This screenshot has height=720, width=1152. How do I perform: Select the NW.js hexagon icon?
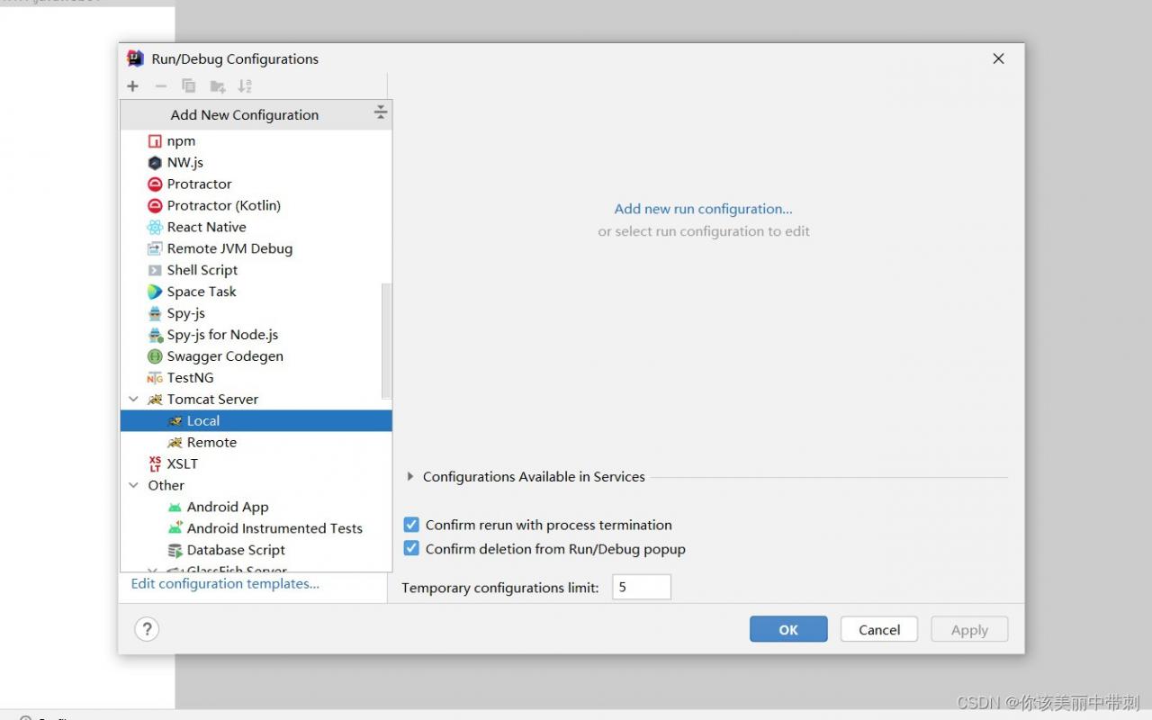tap(155, 163)
